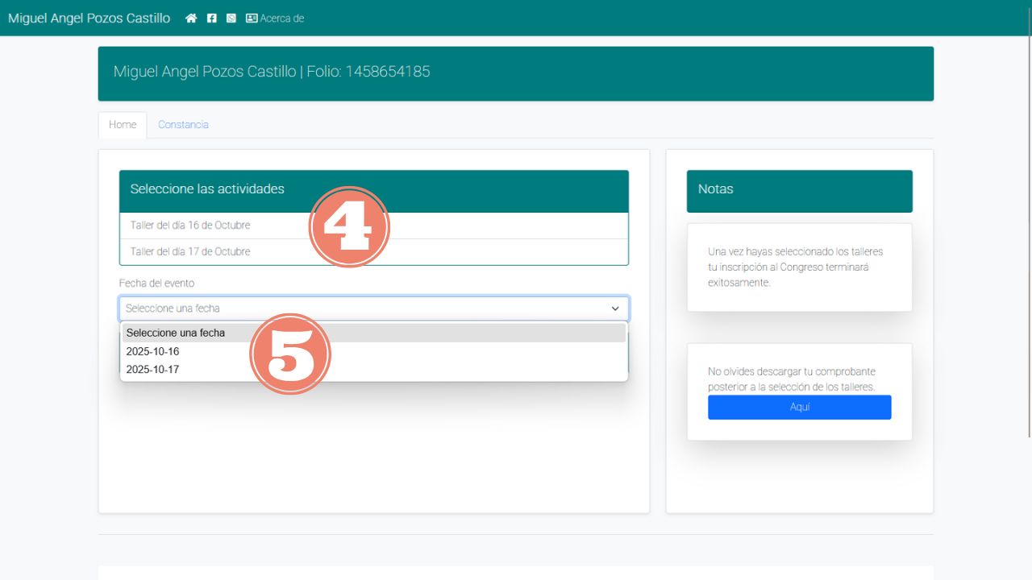Select the 2025-10-16 date option

click(153, 351)
